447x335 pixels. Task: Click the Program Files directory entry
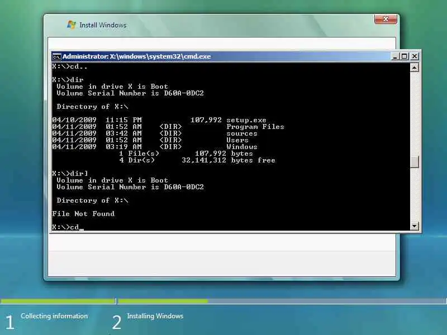[255, 127]
